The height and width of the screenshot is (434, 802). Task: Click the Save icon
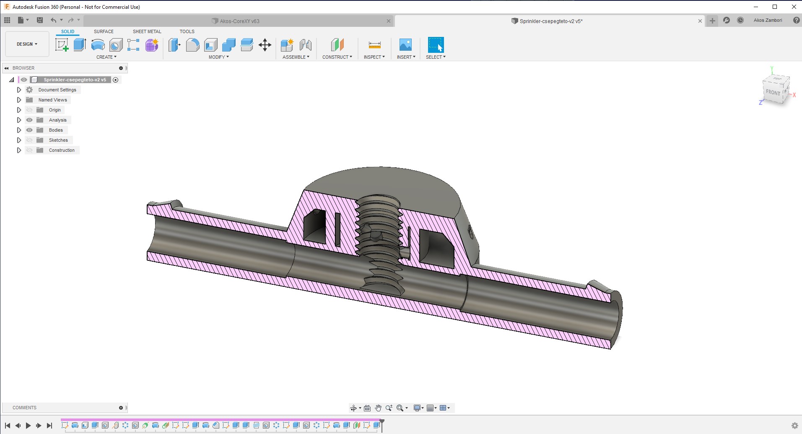pos(40,20)
